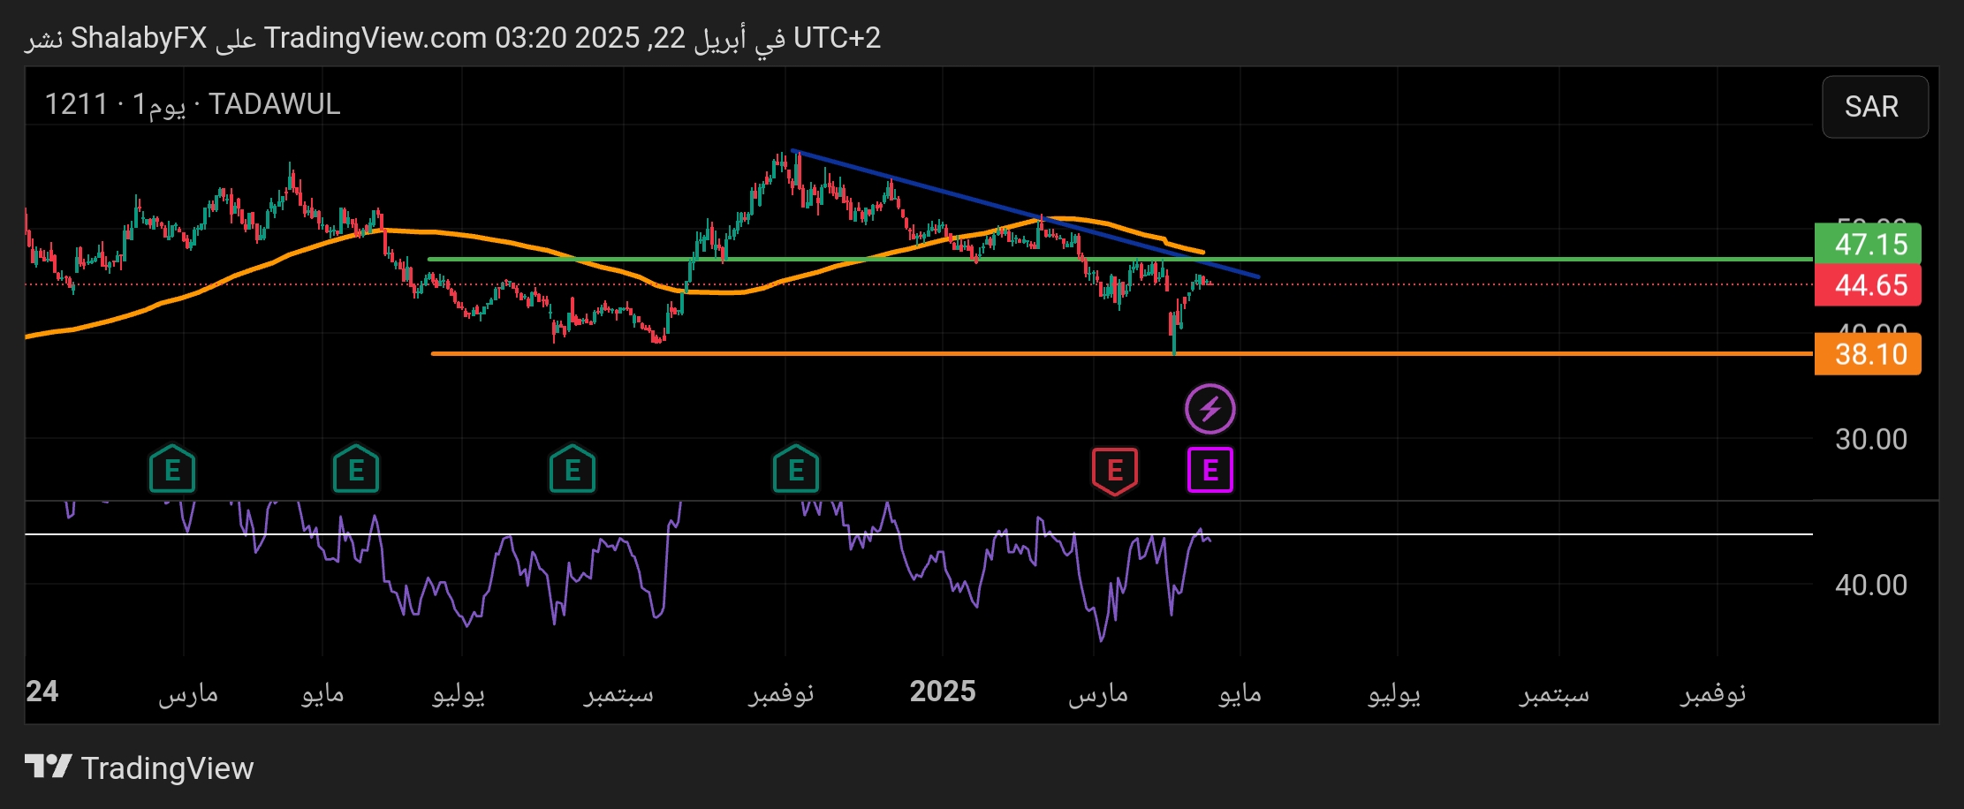Click the 1211 TADAWUL symbol title
The height and width of the screenshot is (809, 1964).
pos(193,104)
